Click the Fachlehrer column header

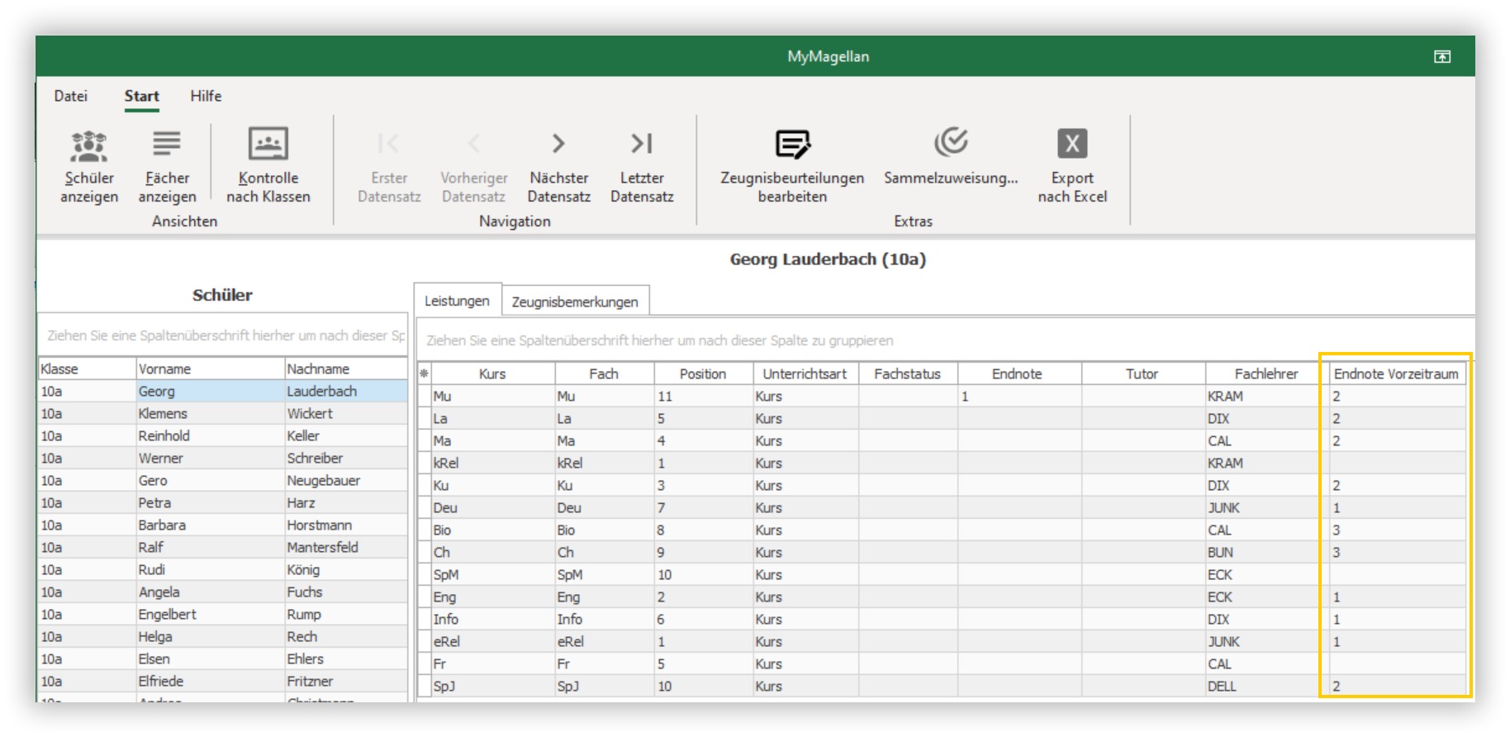click(x=1266, y=373)
